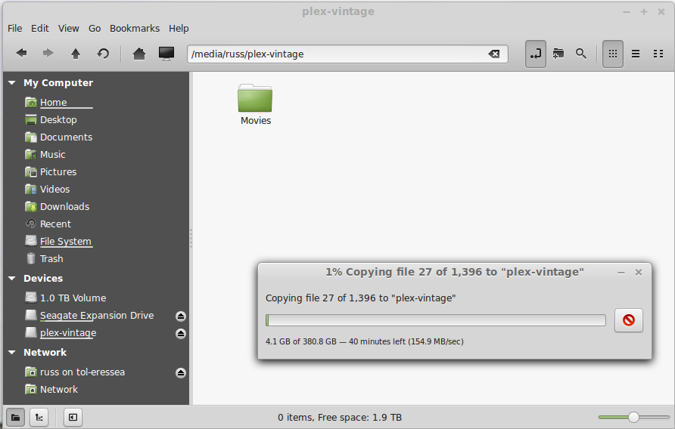The height and width of the screenshot is (429, 675).
Task: Close the copying progress dialog
Action: coord(639,272)
